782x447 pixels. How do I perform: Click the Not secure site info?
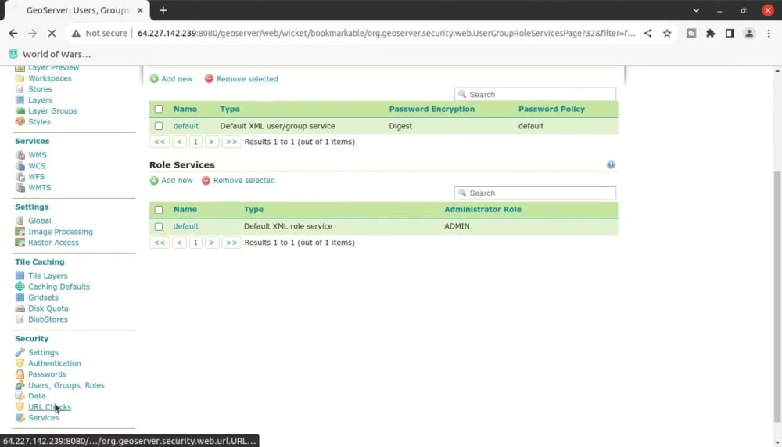point(99,34)
